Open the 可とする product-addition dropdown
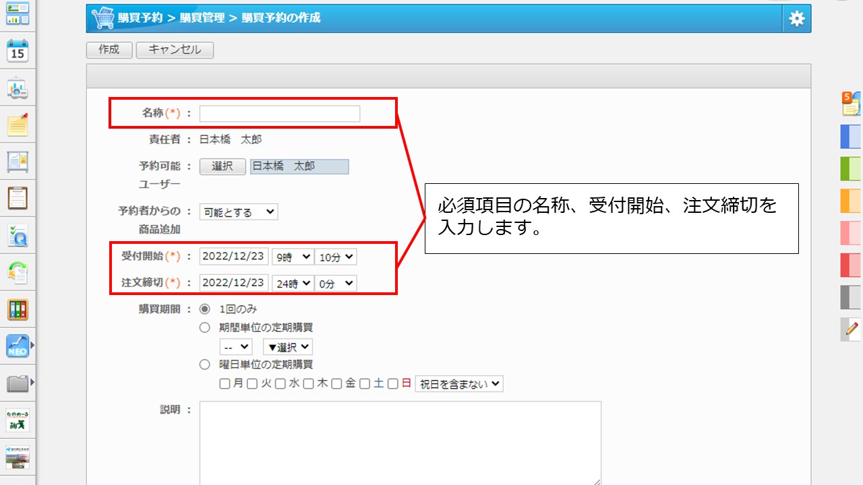The height and width of the screenshot is (485, 863). [x=239, y=212]
